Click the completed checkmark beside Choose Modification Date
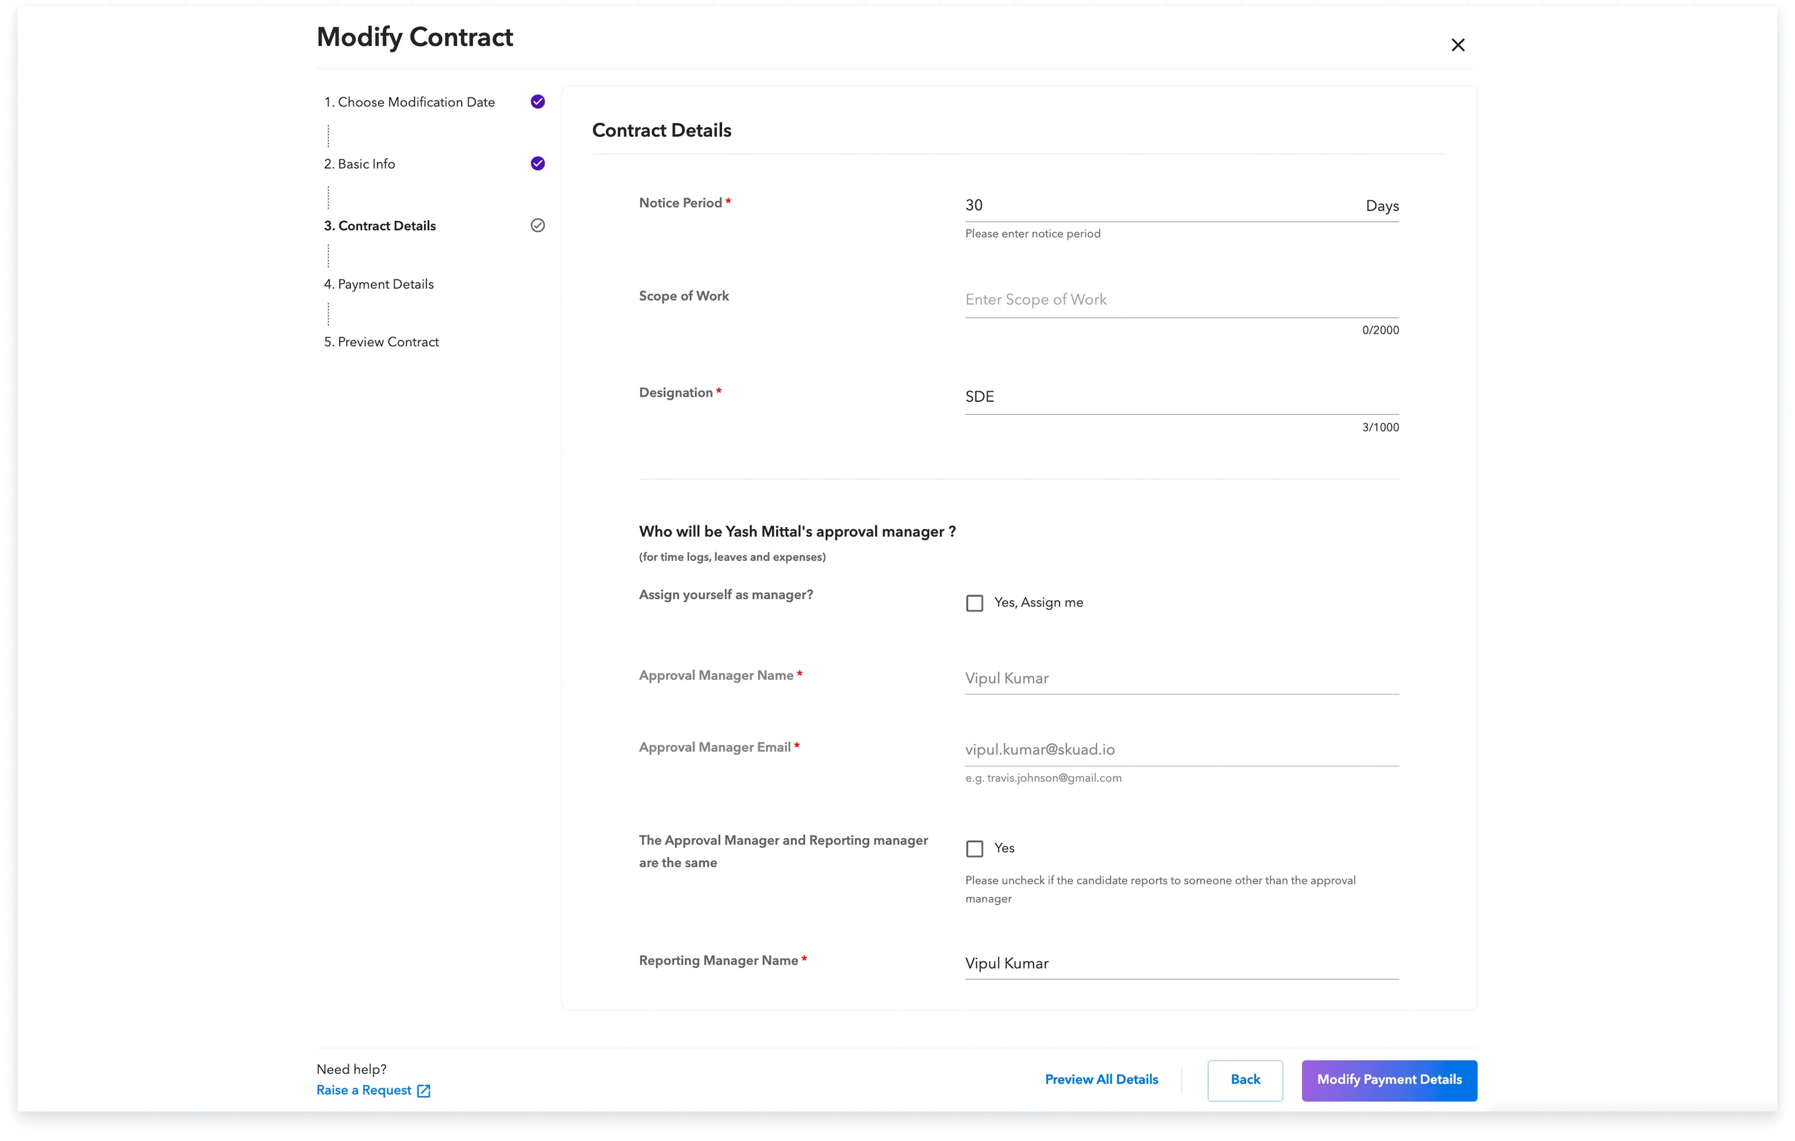 [x=537, y=101]
